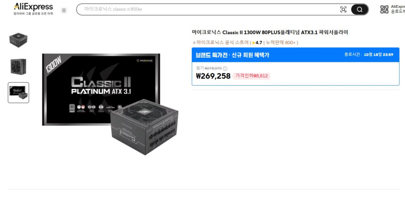Open the QR code app download icon
The image size is (405, 198).
tap(384, 9)
